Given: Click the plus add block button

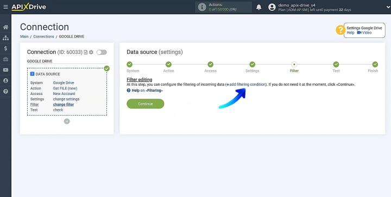Looking at the screenshot, I should coord(67,121).
